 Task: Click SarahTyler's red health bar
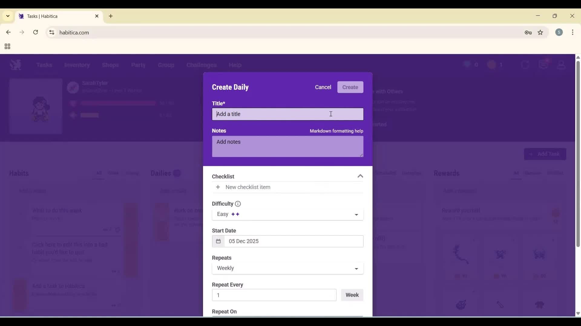(118, 103)
